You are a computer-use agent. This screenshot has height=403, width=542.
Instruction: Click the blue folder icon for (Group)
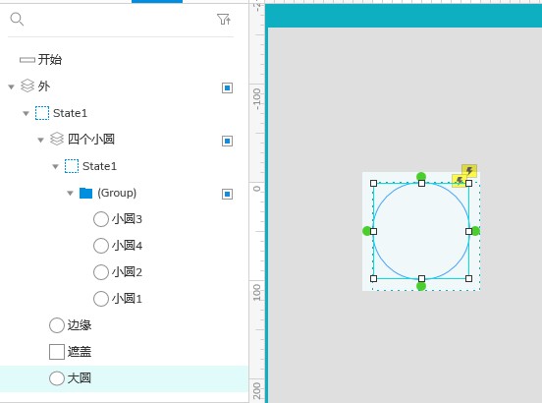[x=85, y=193]
